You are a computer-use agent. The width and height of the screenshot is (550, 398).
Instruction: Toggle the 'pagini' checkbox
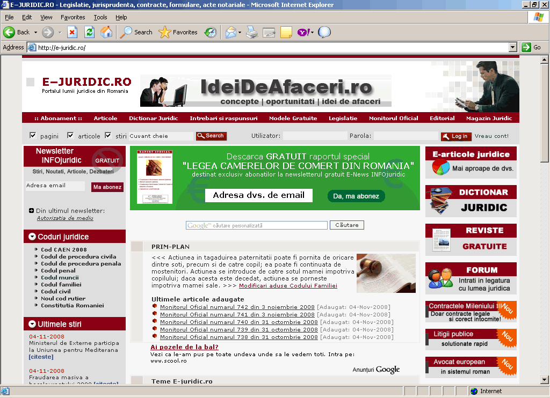coord(33,135)
